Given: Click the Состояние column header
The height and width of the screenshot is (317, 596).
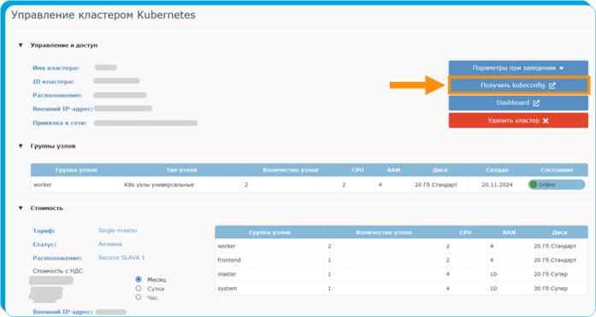Looking at the screenshot, I should 557,170.
